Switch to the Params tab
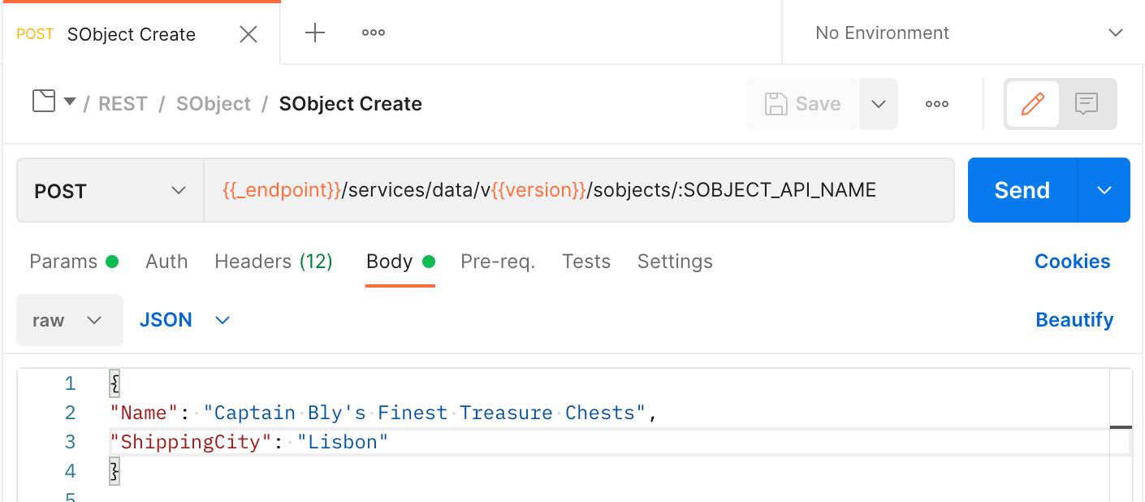 (x=74, y=262)
